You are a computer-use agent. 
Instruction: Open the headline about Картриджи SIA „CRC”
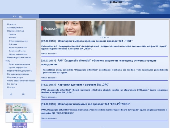point(83,85)
